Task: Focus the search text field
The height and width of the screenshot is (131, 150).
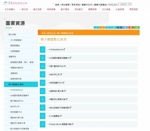Action: (123, 4)
